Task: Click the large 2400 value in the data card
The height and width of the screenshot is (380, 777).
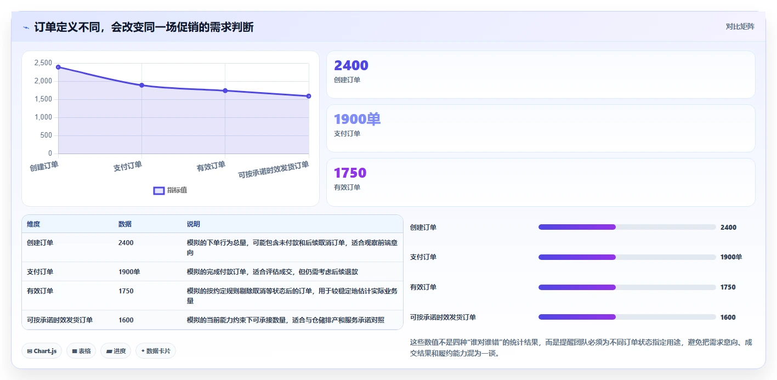Action: pos(351,66)
